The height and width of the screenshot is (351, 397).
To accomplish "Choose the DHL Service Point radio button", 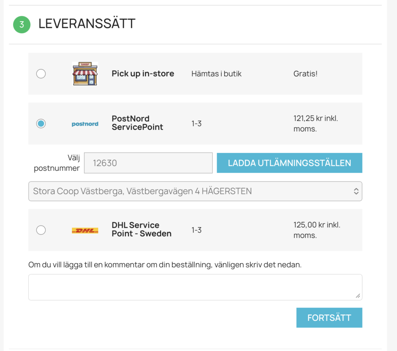I will 41,230.
